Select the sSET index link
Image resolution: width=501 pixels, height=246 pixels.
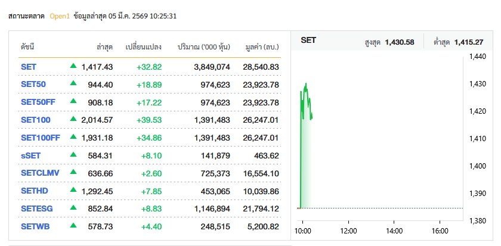pyautogui.click(x=31, y=156)
